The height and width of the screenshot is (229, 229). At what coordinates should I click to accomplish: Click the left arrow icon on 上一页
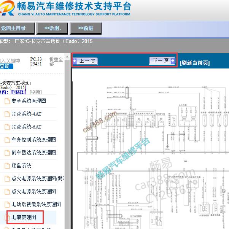point(75,61)
